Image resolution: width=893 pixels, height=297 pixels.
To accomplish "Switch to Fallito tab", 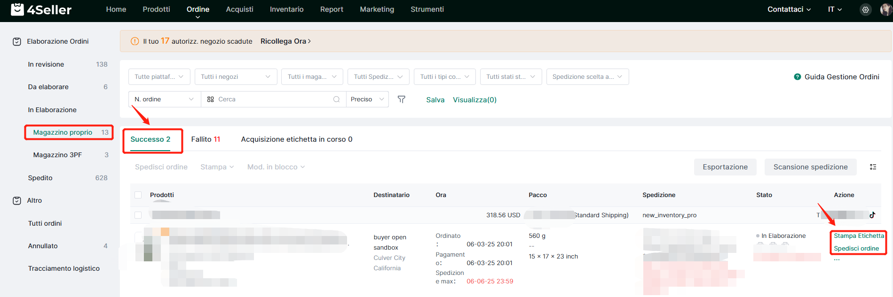I will (x=205, y=139).
